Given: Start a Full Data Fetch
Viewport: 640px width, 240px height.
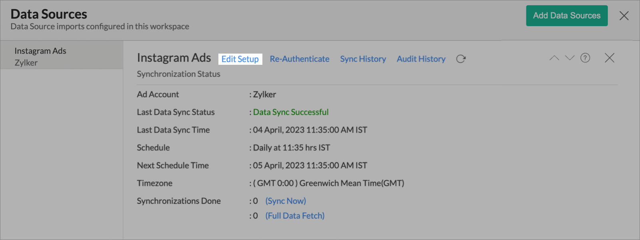Looking at the screenshot, I should (x=295, y=216).
